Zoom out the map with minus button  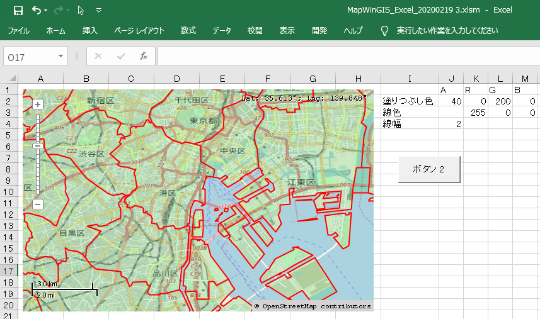point(38,204)
